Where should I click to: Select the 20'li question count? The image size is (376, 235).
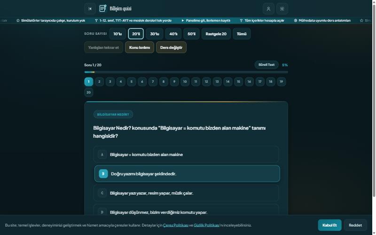point(136,34)
